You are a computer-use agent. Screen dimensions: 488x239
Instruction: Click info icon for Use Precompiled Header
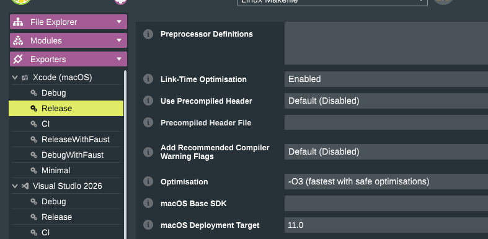pyautogui.click(x=148, y=101)
